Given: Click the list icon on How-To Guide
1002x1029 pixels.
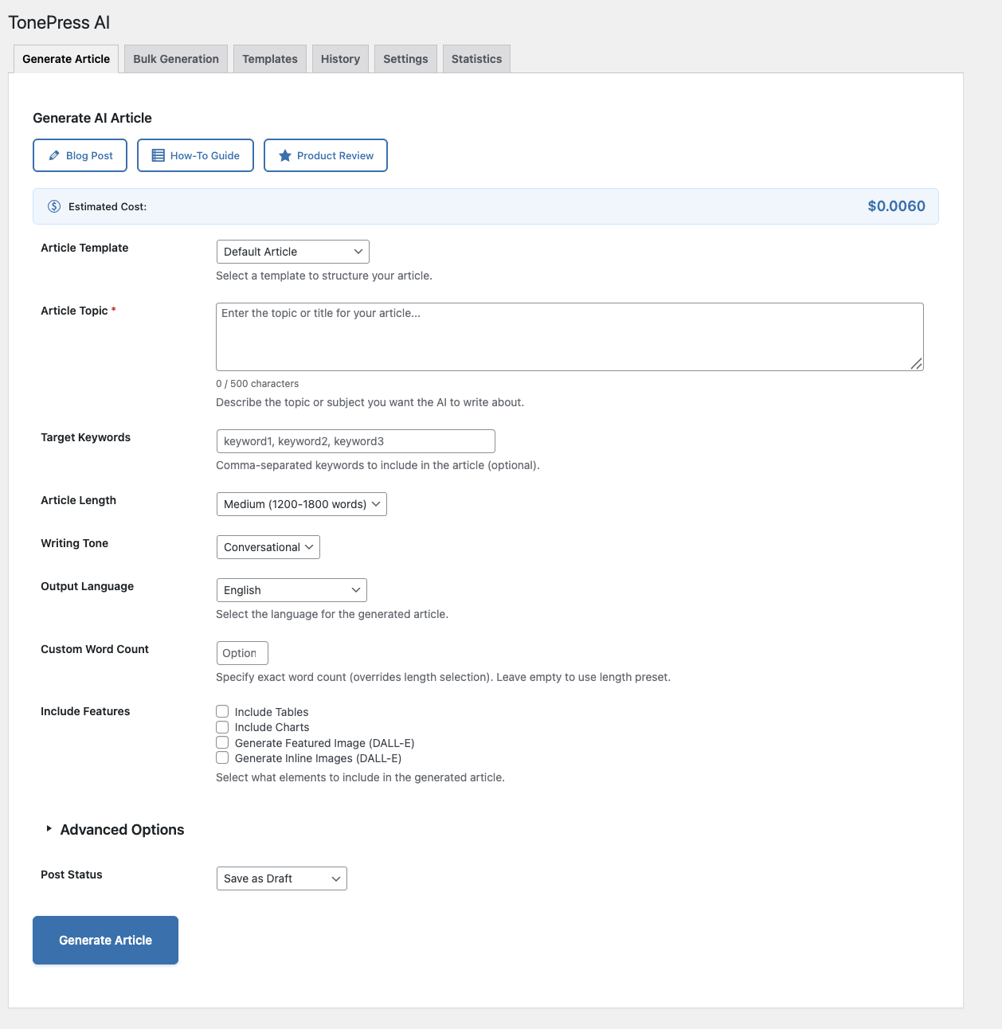Looking at the screenshot, I should tap(159, 155).
